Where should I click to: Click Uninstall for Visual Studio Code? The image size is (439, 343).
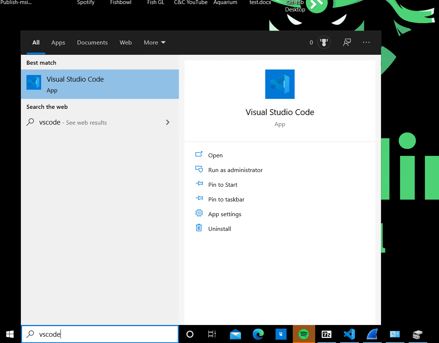tap(220, 229)
